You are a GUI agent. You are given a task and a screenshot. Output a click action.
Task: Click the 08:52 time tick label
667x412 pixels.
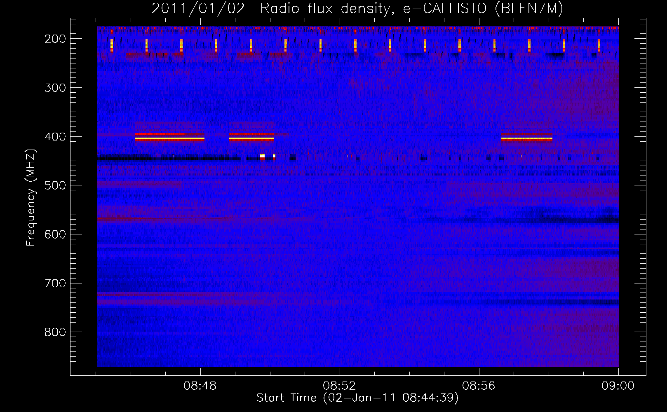[339, 386]
